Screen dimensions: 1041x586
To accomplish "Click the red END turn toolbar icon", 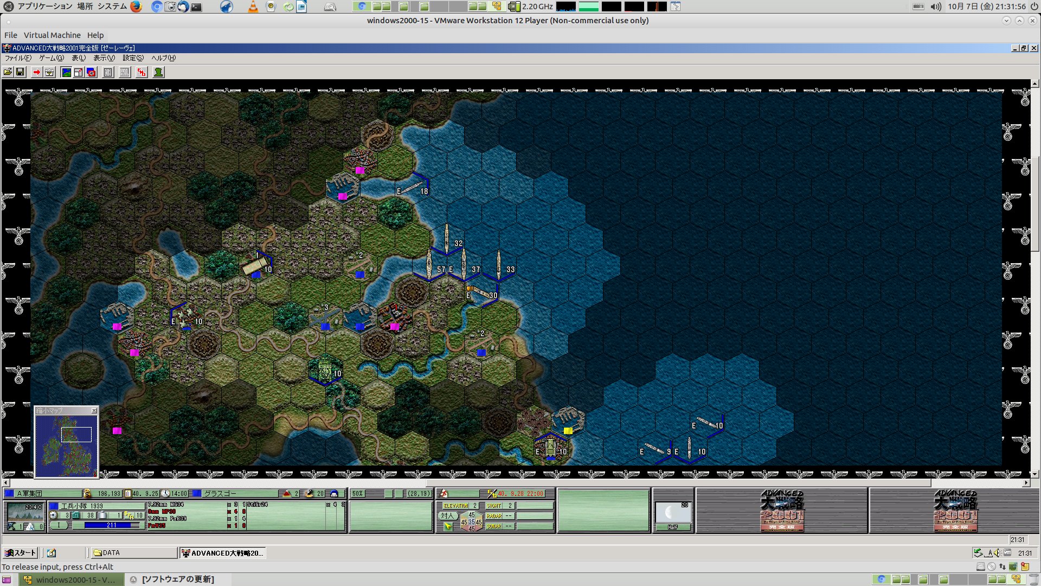I will pyautogui.click(x=142, y=72).
